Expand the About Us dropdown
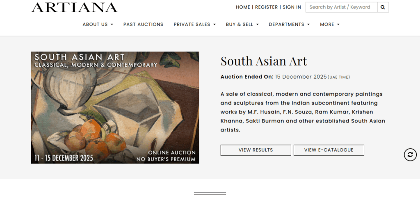The height and width of the screenshot is (197, 420). pos(98,25)
